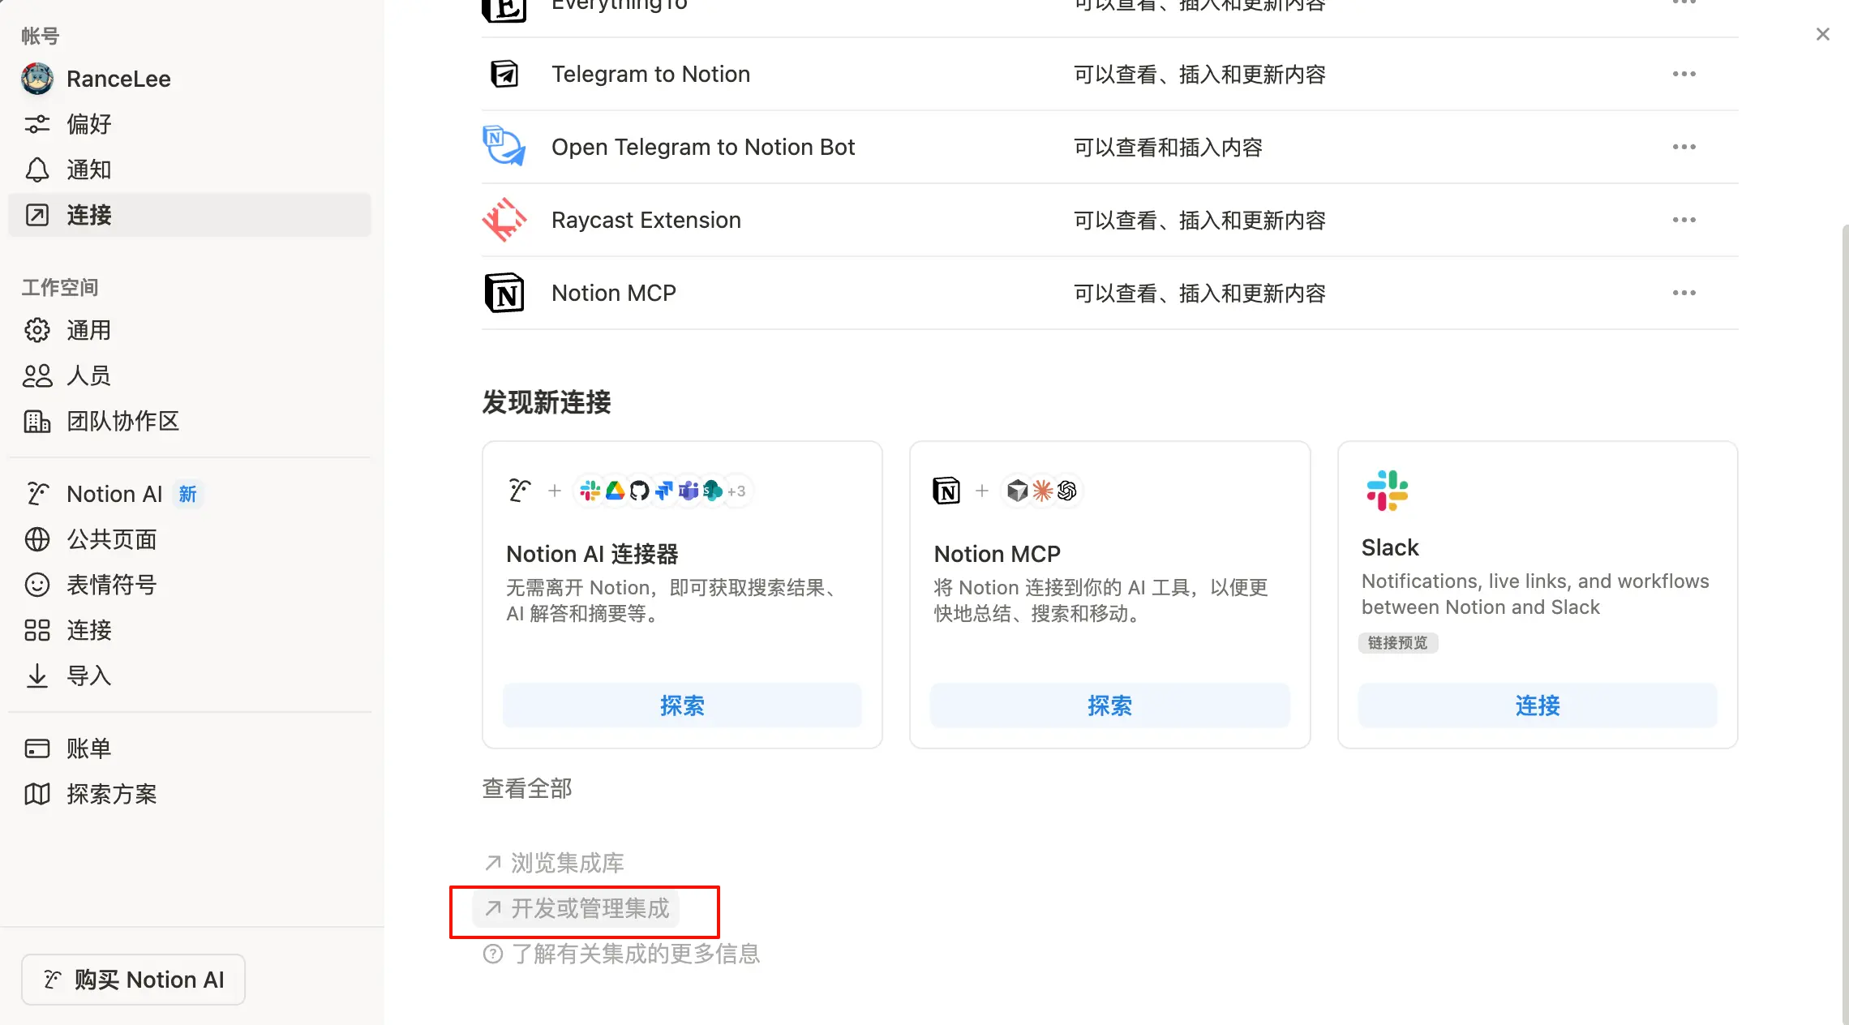
Task: Click the Open Telegram to Notion Bot icon
Action: [x=504, y=147]
